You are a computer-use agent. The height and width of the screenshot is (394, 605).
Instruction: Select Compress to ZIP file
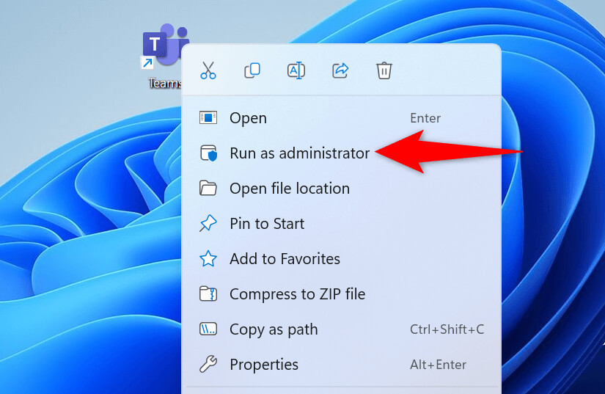point(342,294)
